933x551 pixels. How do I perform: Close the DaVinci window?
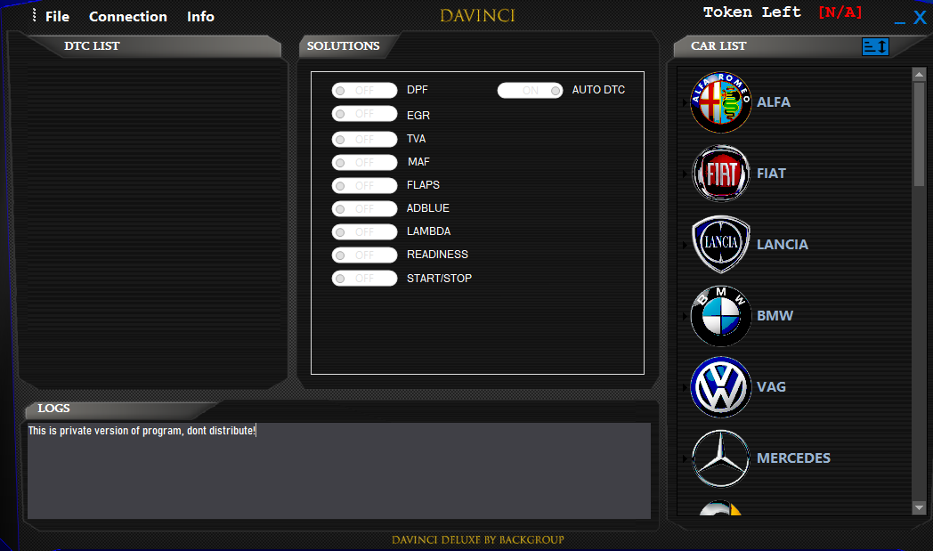[920, 18]
